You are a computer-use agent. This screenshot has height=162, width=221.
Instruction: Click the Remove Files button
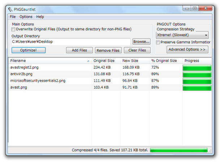(x=108, y=50)
